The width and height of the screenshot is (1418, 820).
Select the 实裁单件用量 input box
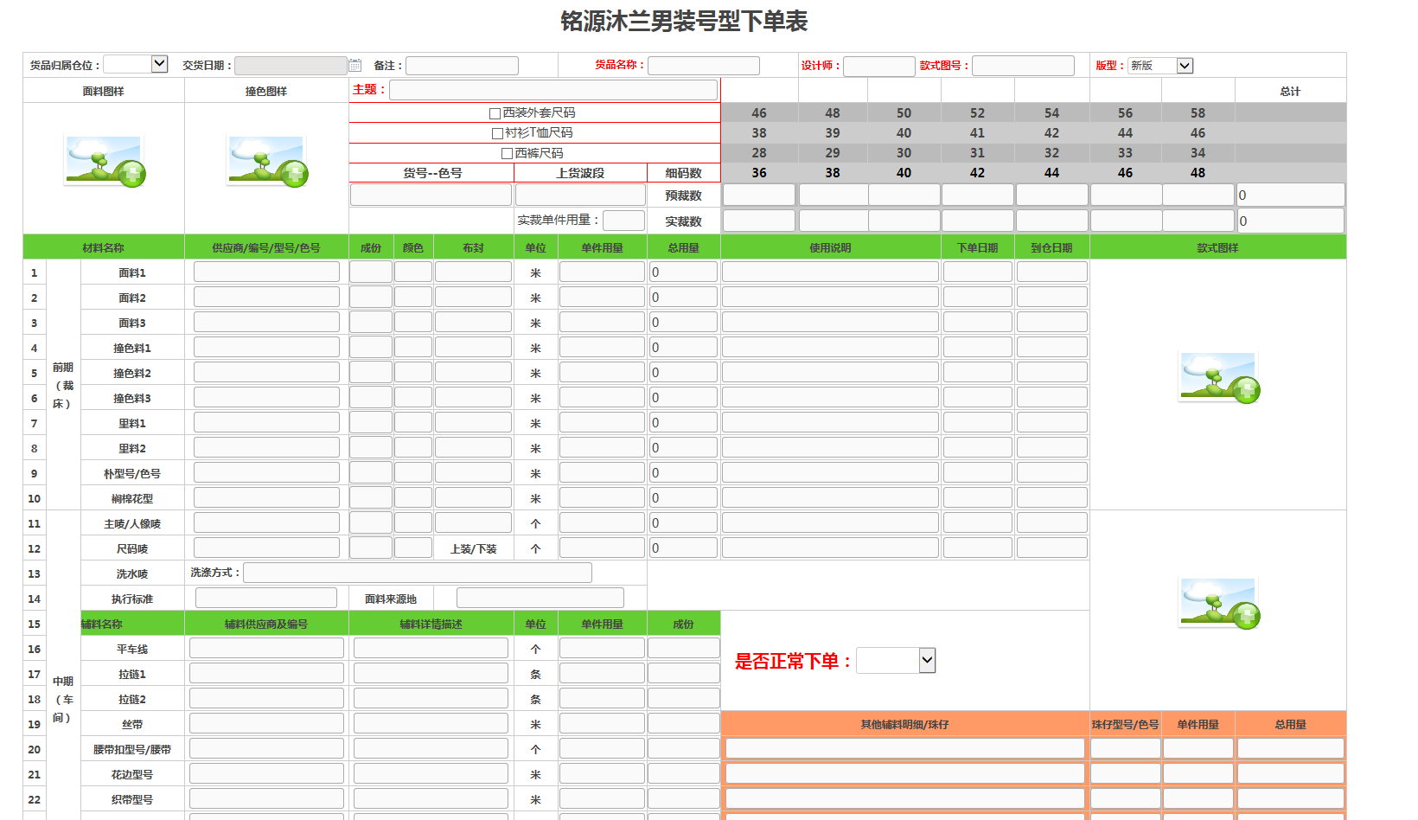point(623,221)
